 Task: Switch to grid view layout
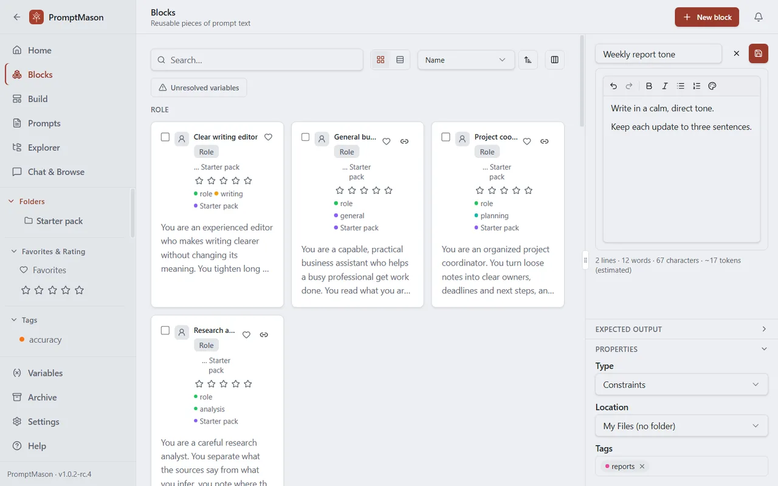click(x=381, y=60)
